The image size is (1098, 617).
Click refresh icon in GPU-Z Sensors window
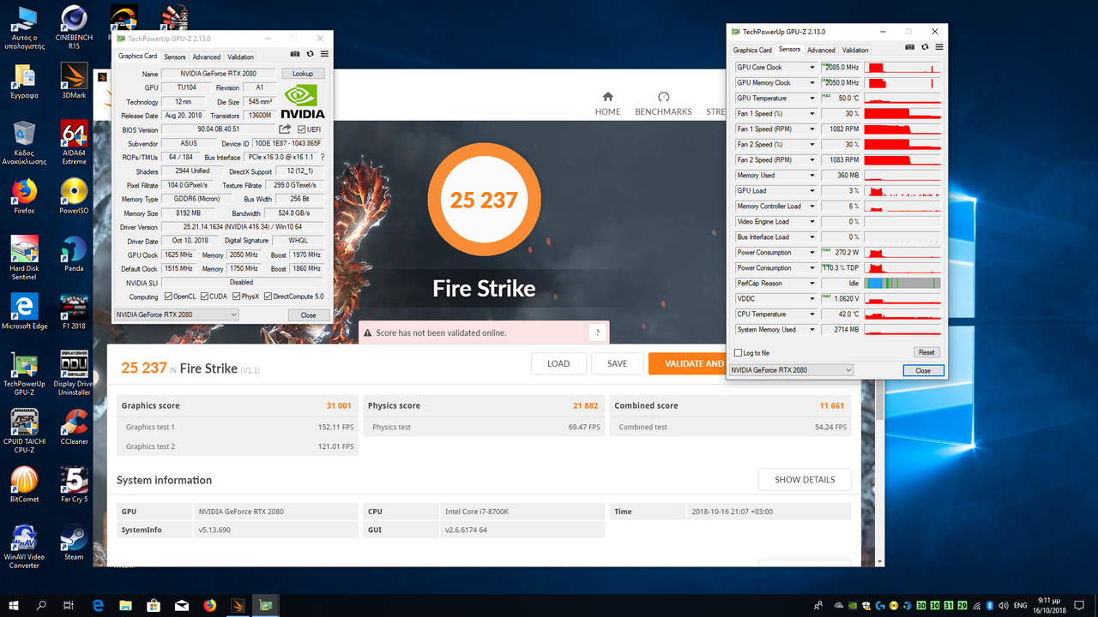click(x=926, y=47)
